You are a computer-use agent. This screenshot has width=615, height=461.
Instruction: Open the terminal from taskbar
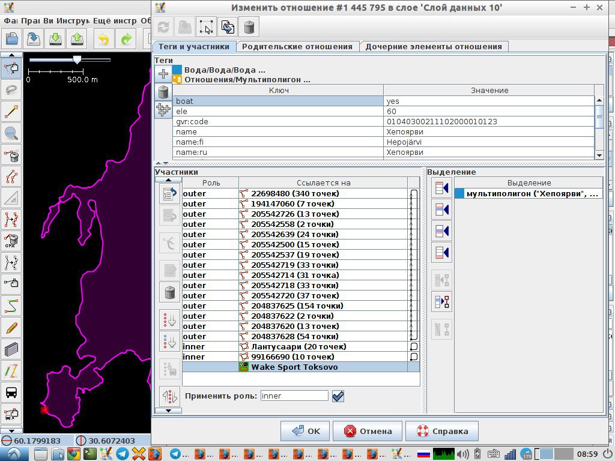coord(89,454)
